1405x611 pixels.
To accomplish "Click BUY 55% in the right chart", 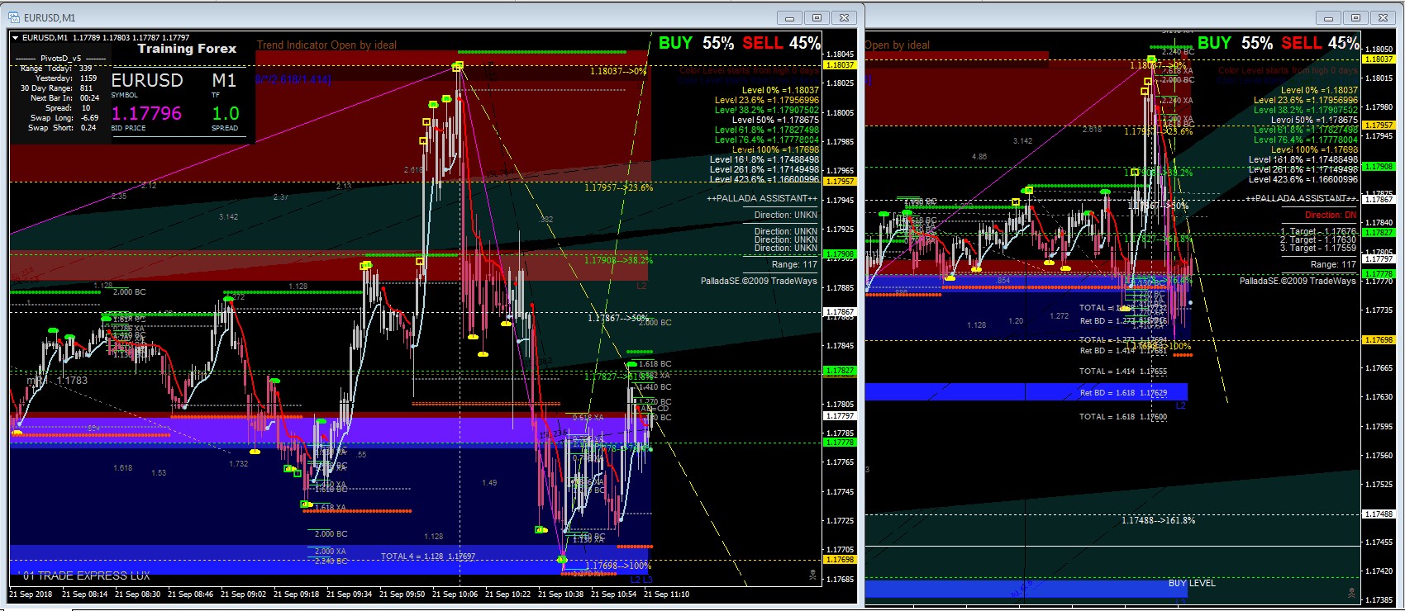I will (x=1235, y=43).
